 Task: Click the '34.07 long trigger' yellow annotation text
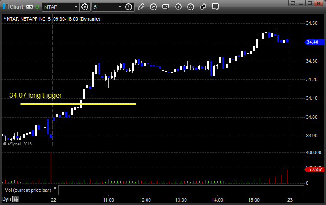(x=36, y=95)
